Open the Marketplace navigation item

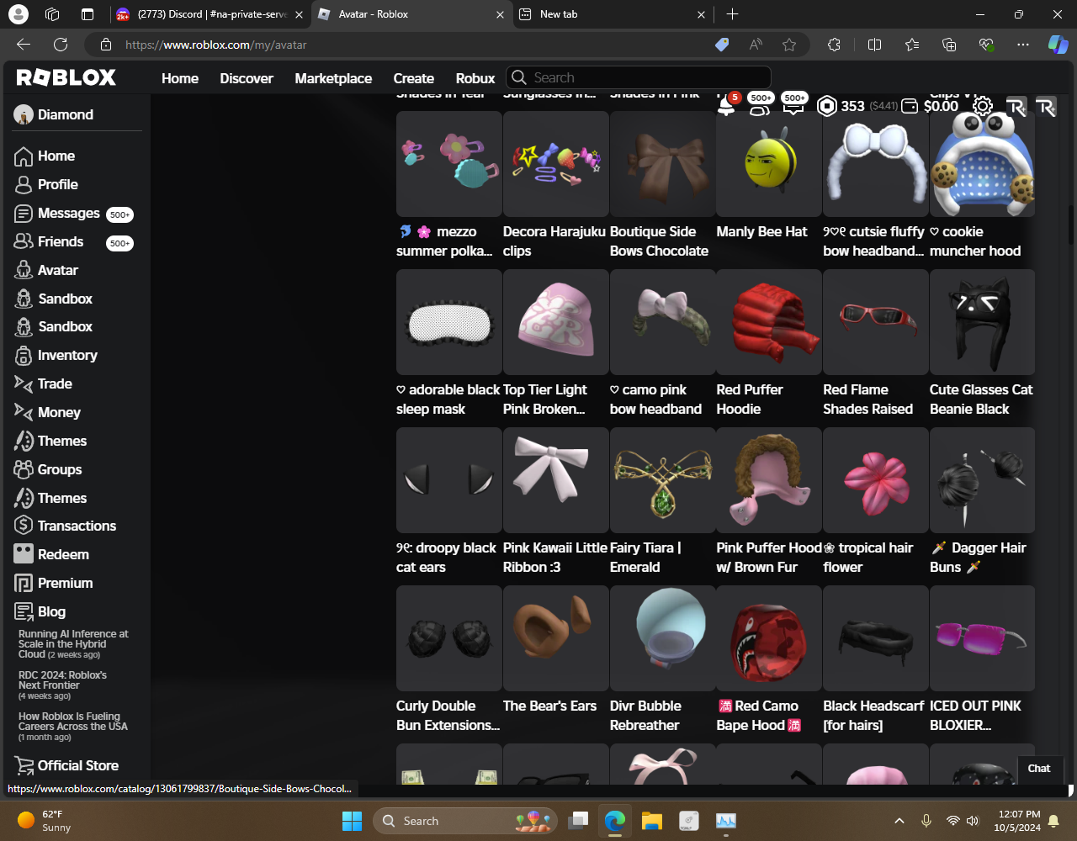333,78
